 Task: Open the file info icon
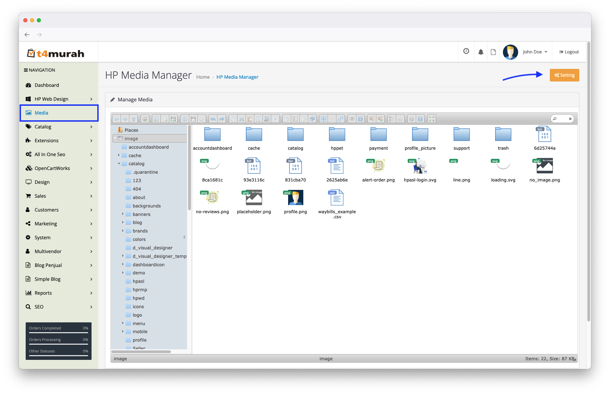point(360,119)
